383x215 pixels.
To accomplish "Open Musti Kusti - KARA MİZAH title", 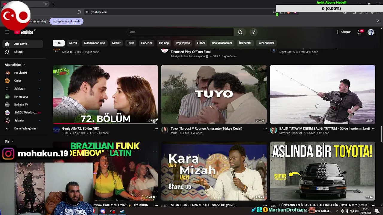I will 203,205.
